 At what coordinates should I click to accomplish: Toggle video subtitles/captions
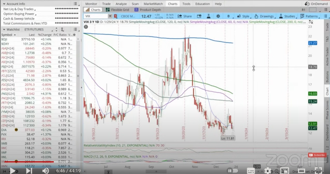tap(251, 170)
